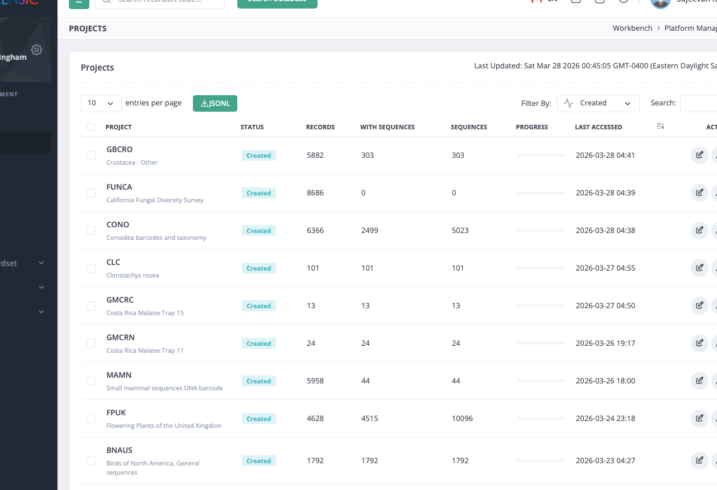Viewport: 717px width, 490px height.
Task: Edit the FUNCA project
Action: coord(699,193)
